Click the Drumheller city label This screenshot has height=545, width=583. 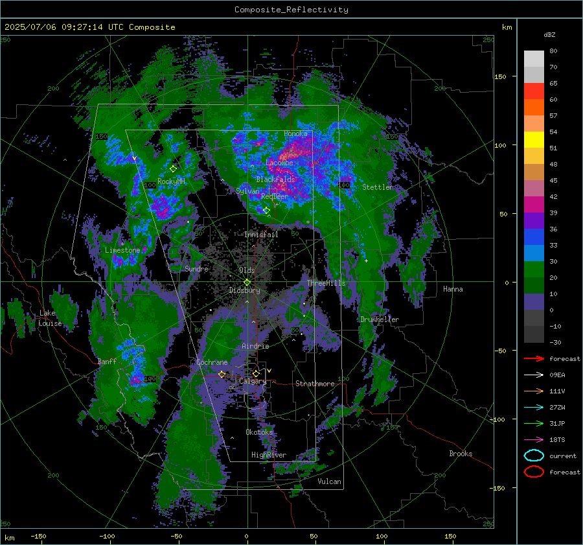380,319
